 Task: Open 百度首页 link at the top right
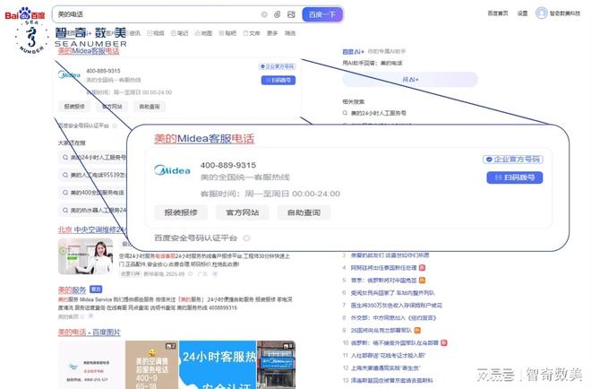click(x=498, y=14)
